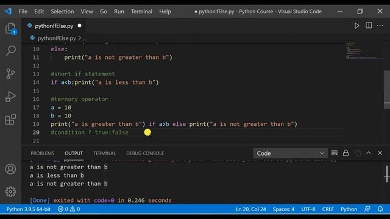Click Ln 20, Col 24 status item
390x219 pixels.
click(250, 209)
